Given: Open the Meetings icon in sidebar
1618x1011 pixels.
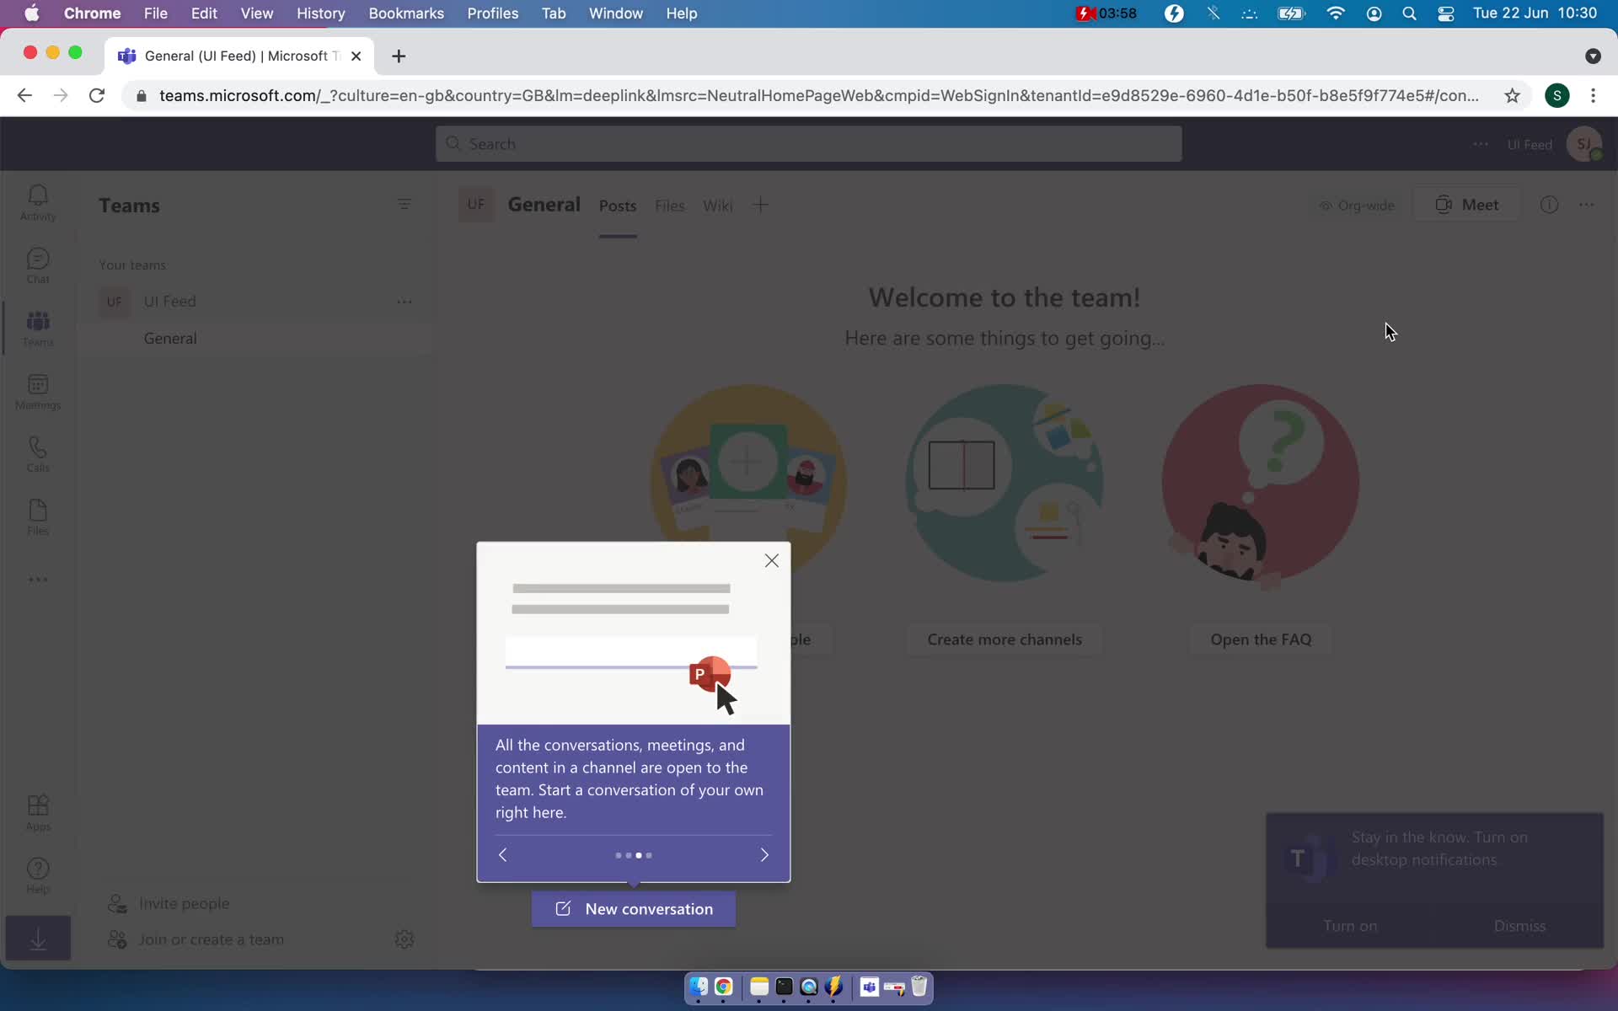Looking at the screenshot, I should tap(37, 392).
